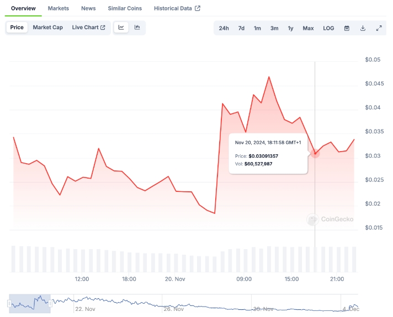The height and width of the screenshot is (317, 393).
Task: Switch to the line chart view icon
Action: 121,28
